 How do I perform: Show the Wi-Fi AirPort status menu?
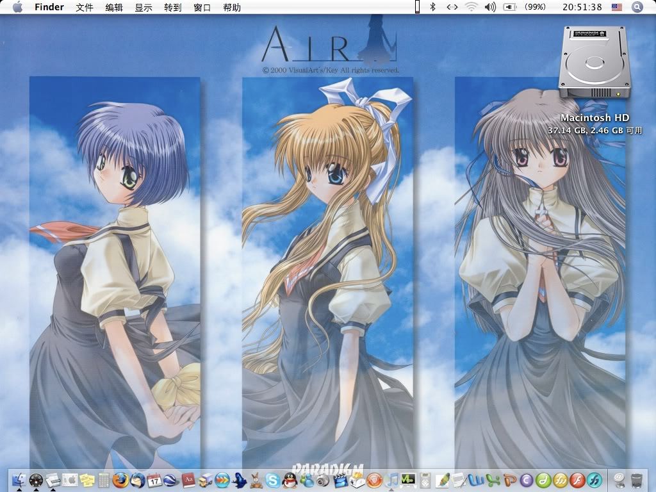coord(471,7)
